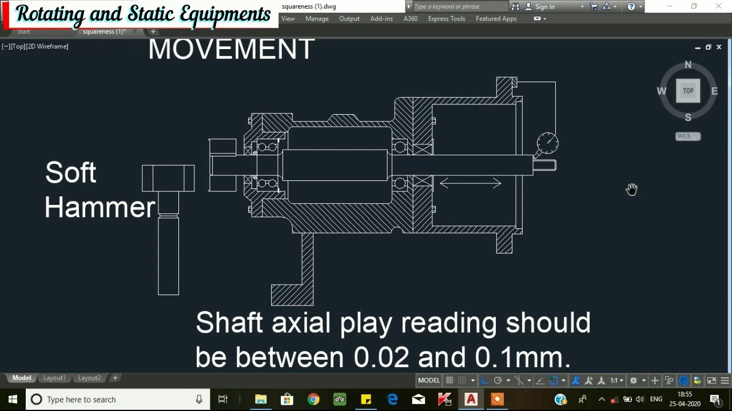Click the ribbon minimize state toggle icon
Screen dimensions: 732x411
pos(537,19)
